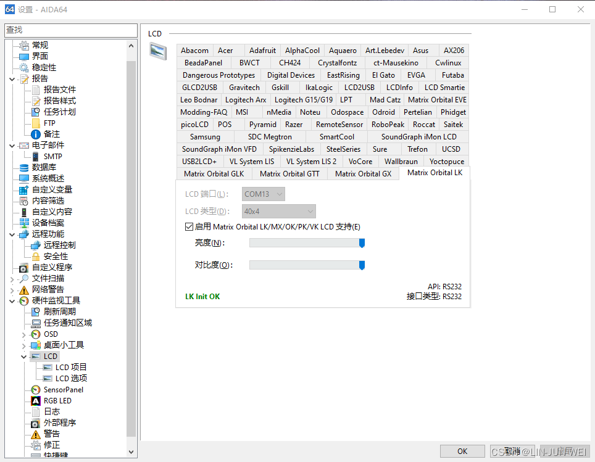Select the LCD 选项 tree item

pyautogui.click(x=71, y=379)
